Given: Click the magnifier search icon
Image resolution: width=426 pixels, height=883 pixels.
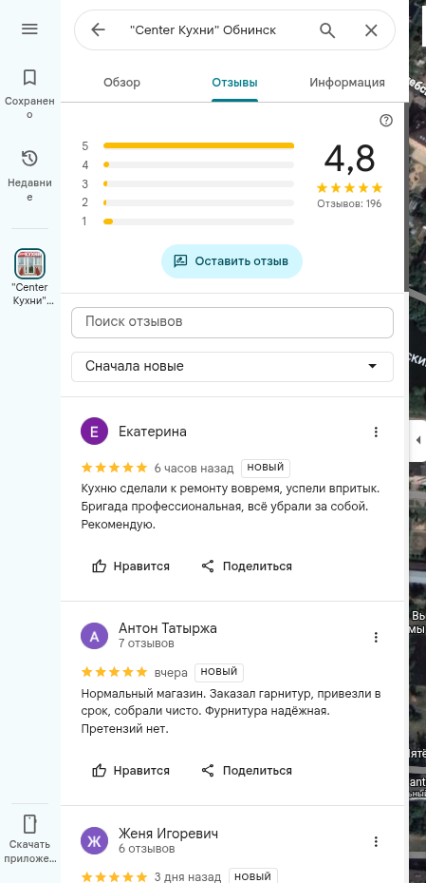Looking at the screenshot, I should coord(327,29).
